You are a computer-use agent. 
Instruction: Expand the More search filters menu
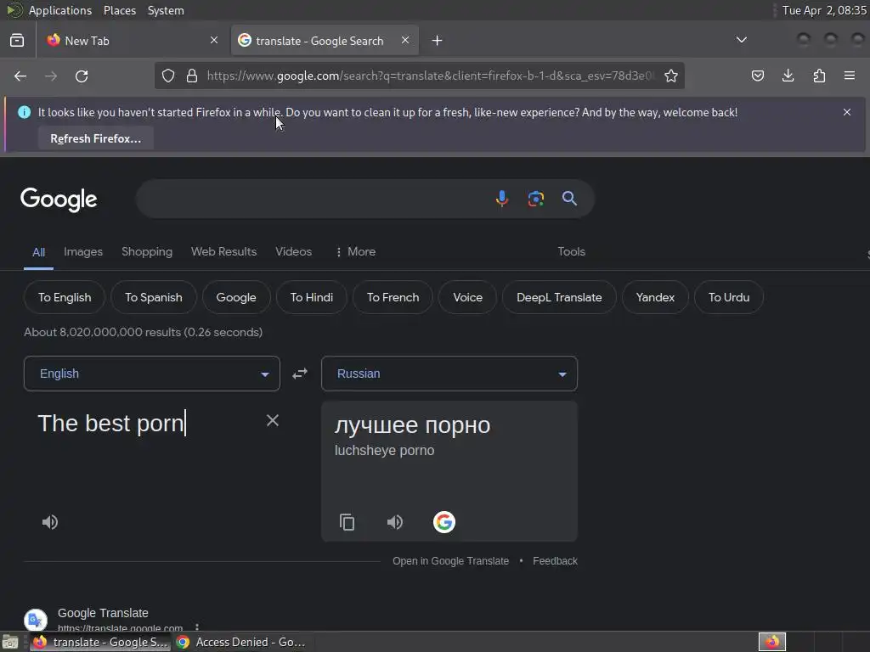coord(356,251)
